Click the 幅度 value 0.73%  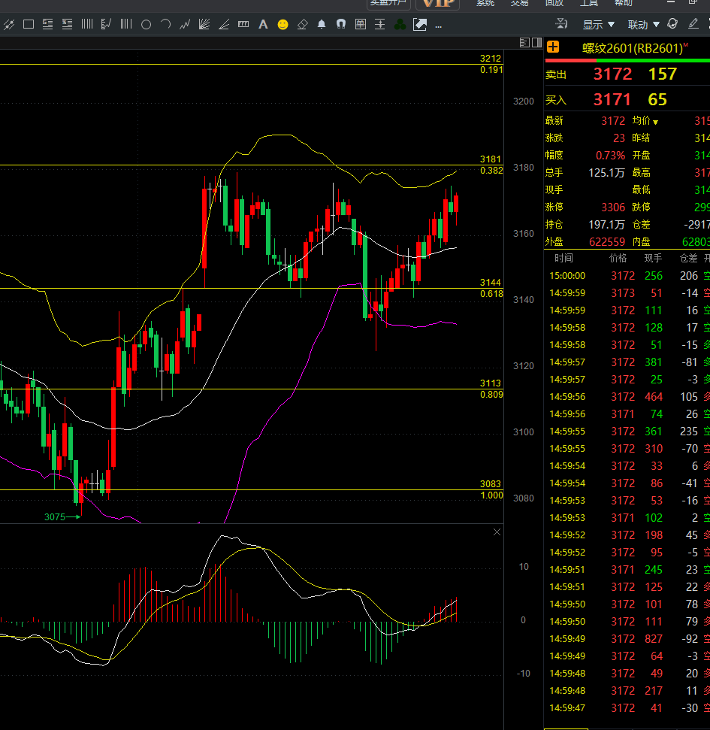pos(610,156)
